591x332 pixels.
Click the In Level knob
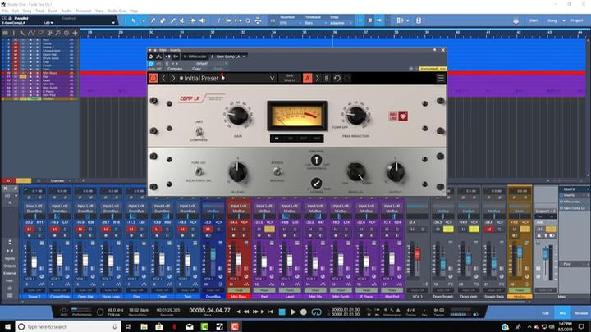238,172
